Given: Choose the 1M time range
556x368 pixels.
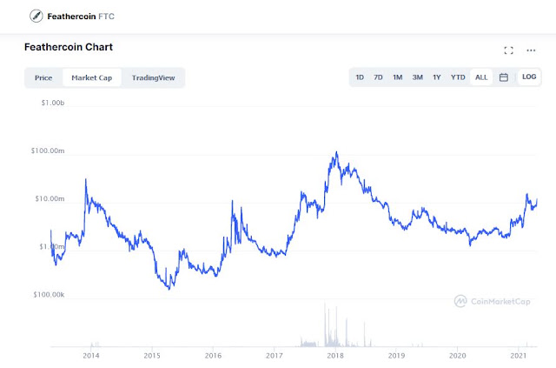Looking at the screenshot, I should coord(398,77).
